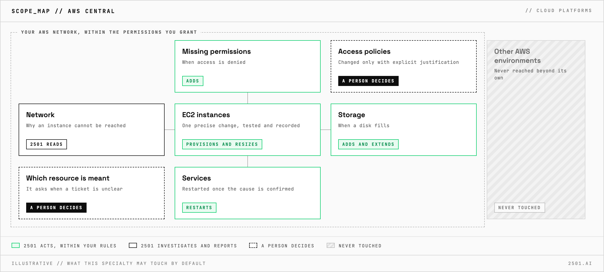604x272 pixels.
Task: Click 'Why an instance cannot be reached' text
Action: click(x=76, y=125)
